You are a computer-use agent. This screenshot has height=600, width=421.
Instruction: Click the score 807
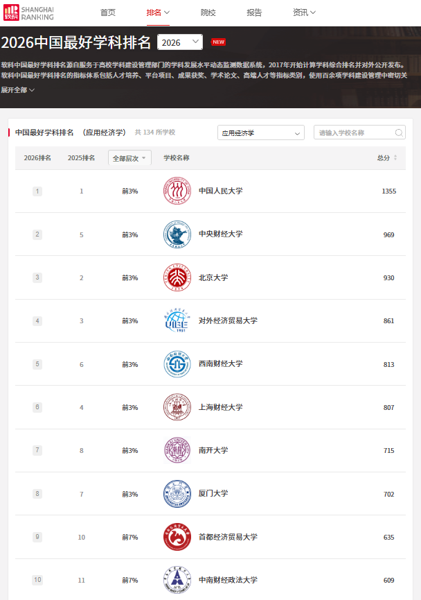pyautogui.click(x=389, y=408)
